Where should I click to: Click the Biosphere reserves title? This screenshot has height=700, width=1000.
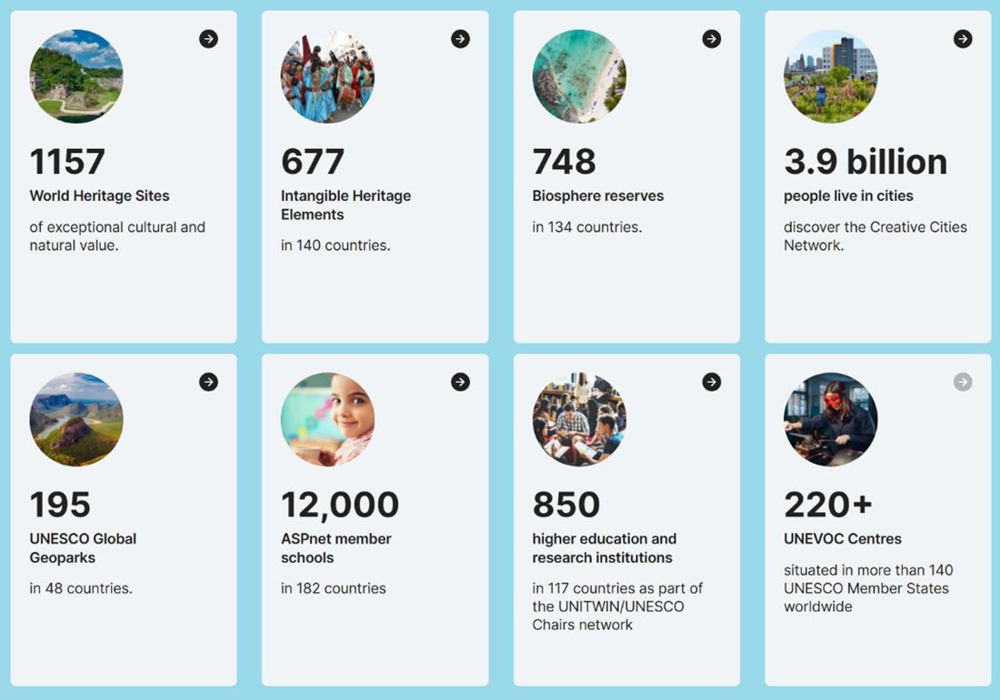pyautogui.click(x=598, y=195)
